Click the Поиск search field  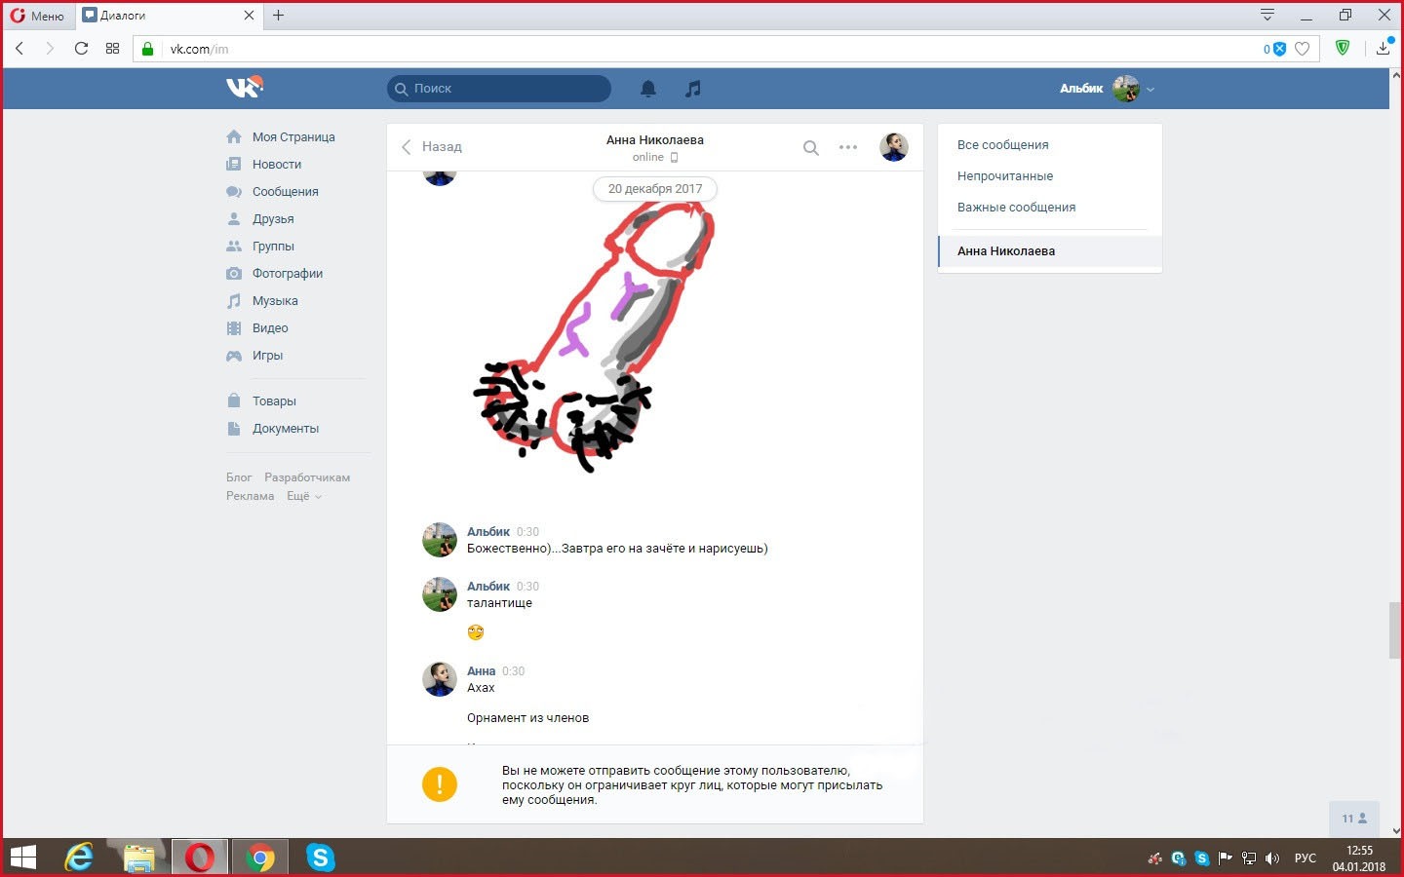[499, 89]
